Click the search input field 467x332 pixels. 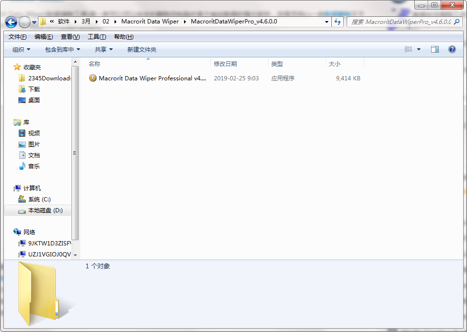[400, 22]
